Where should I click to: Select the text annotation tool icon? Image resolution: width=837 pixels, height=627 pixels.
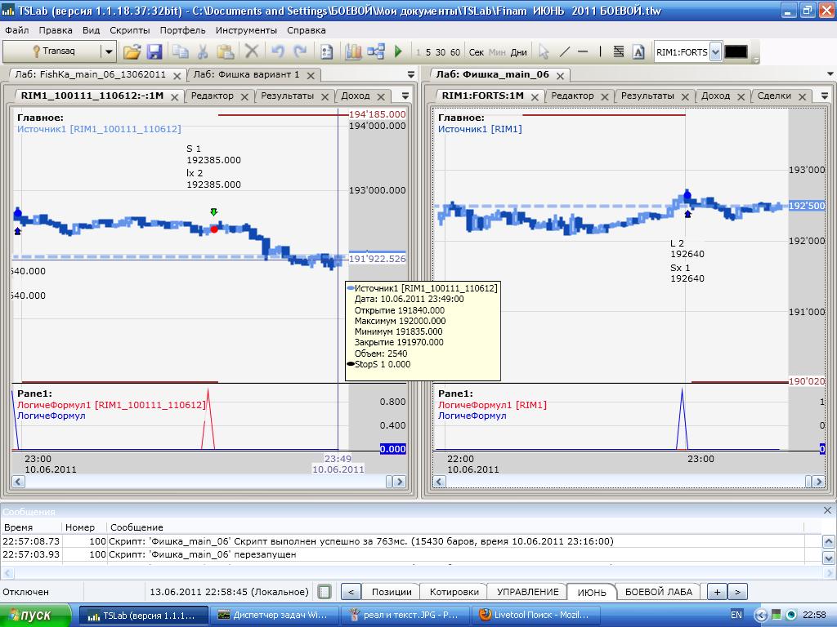pyautogui.click(x=638, y=51)
